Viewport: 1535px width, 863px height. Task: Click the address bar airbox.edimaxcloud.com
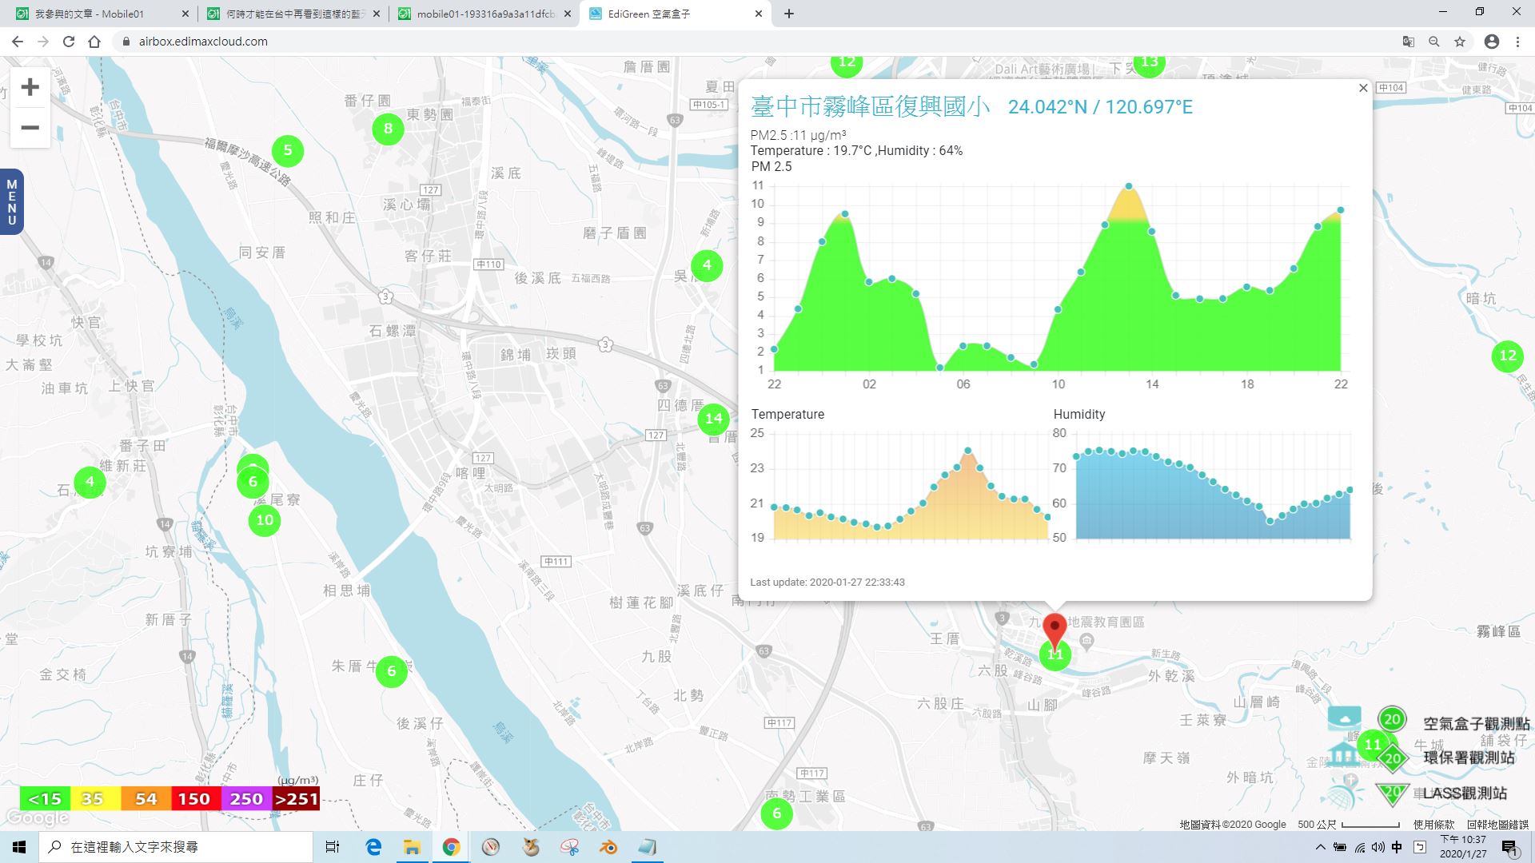[x=203, y=42]
